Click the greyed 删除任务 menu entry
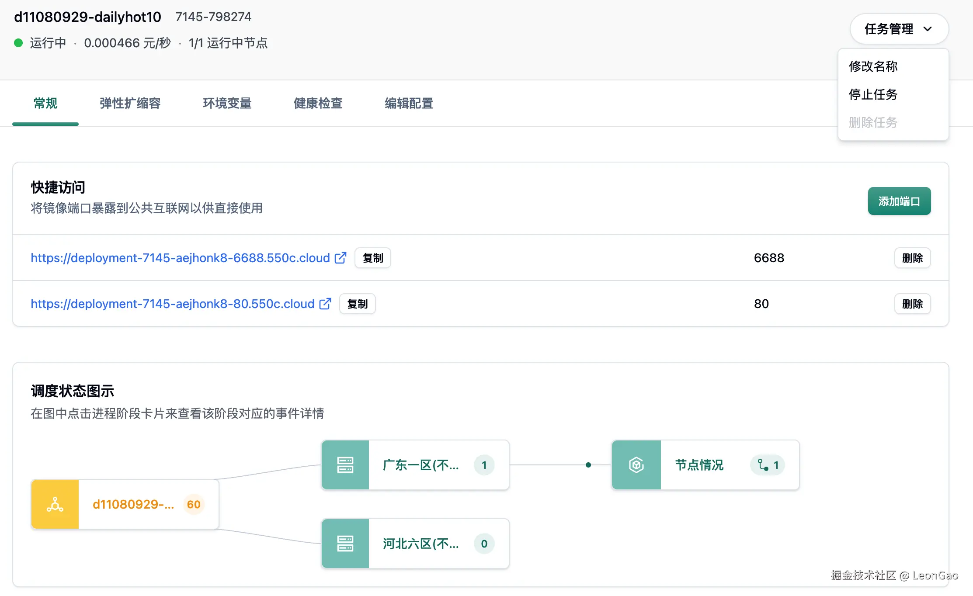This screenshot has height=596, width=973. pyautogui.click(x=873, y=122)
